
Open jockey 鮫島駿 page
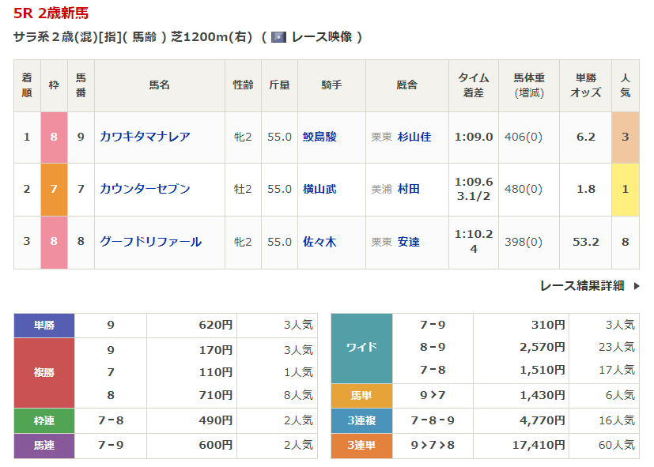319,137
